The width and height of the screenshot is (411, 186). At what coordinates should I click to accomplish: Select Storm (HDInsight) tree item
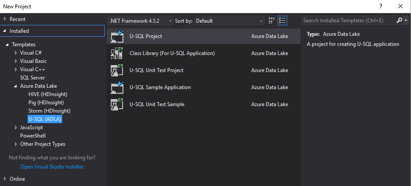[49, 111]
